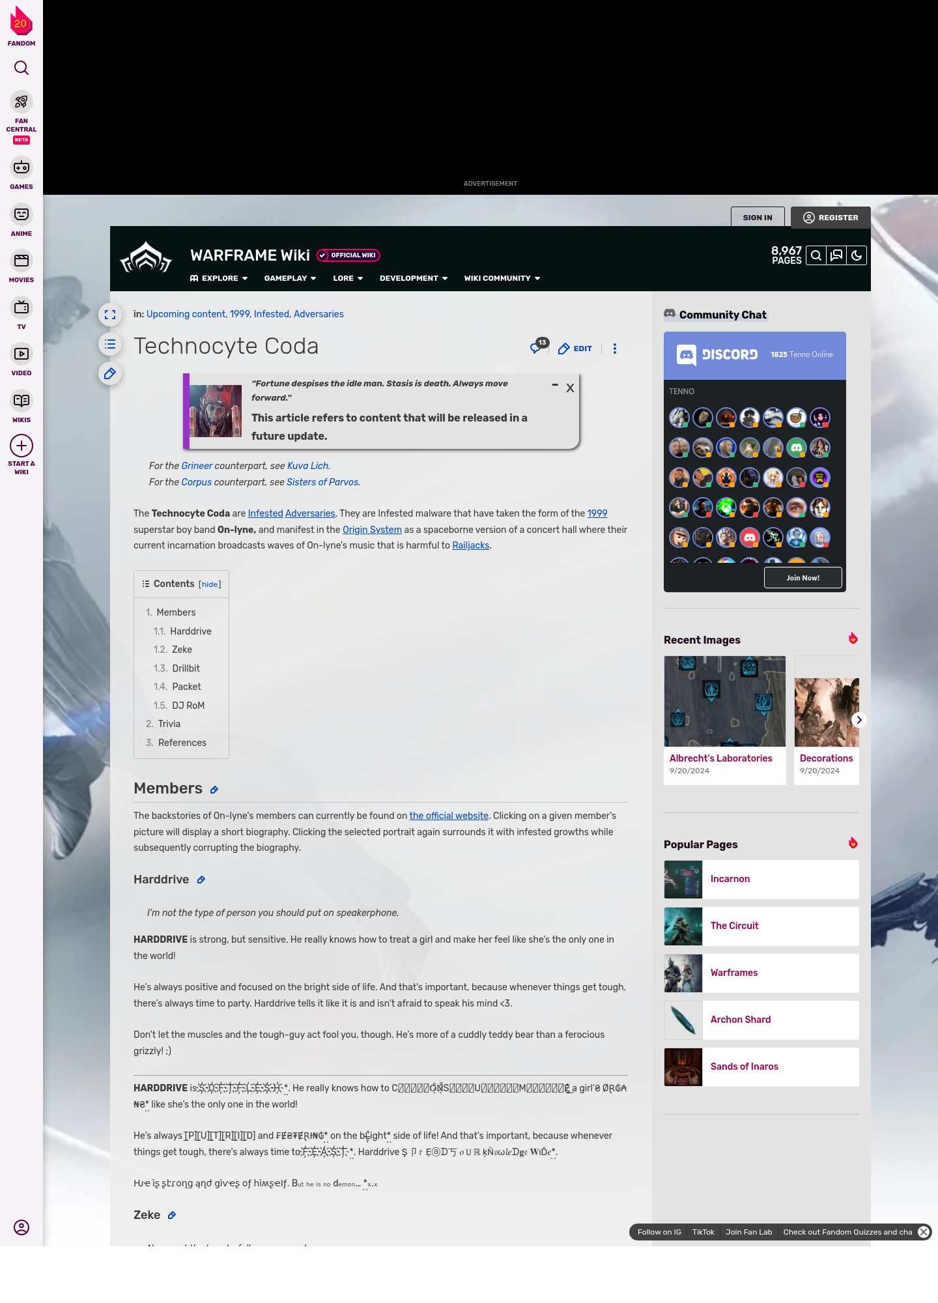The width and height of the screenshot is (938, 1303).
Task: Open the TV sidebar icon
Action: pyautogui.click(x=21, y=308)
